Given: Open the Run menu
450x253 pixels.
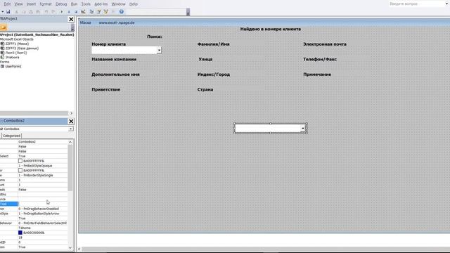Looking at the screenshot, I should [x=74, y=4].
